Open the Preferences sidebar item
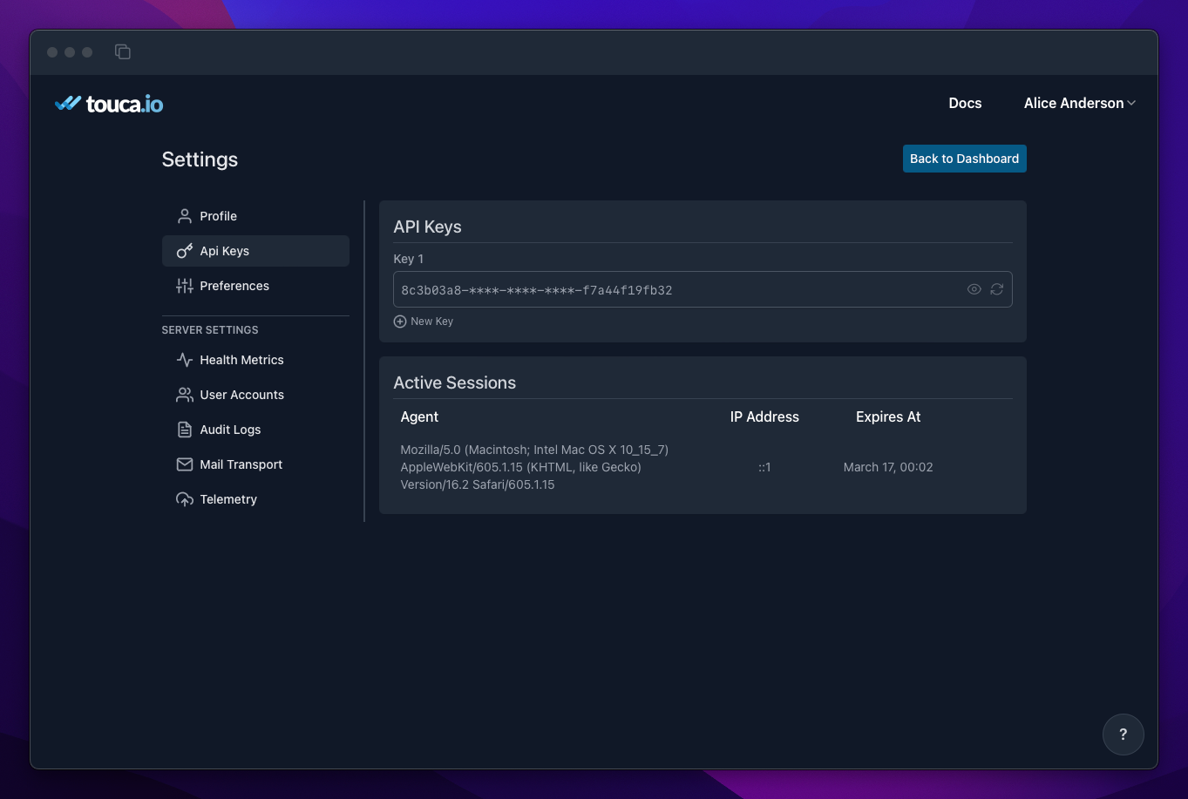Screen dimensions: 1188x799 (255, 286)
